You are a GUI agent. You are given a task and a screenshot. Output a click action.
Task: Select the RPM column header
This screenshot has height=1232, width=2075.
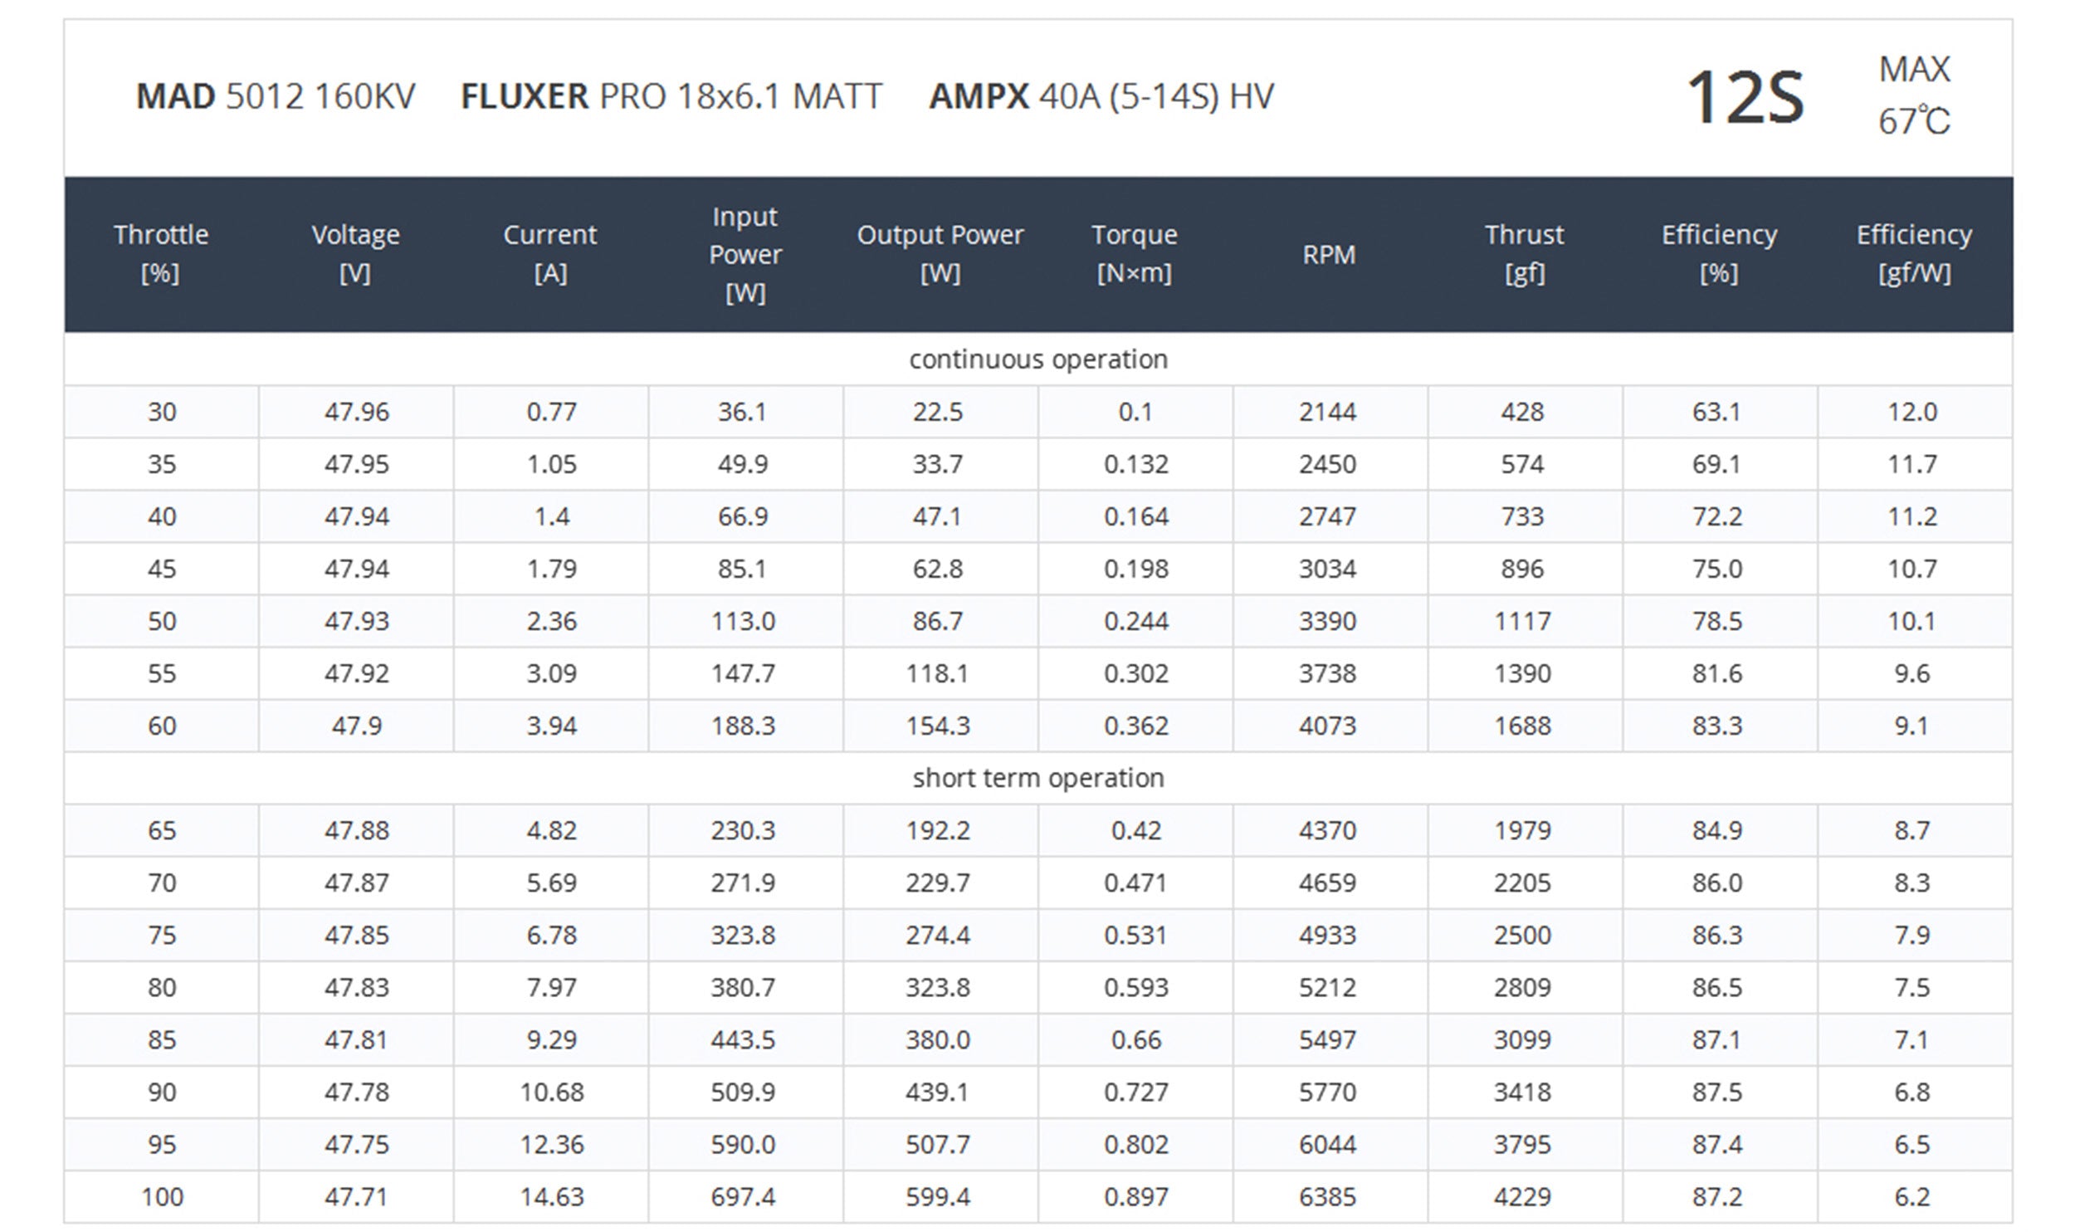pyautogui.click(x=1329, y=254)
